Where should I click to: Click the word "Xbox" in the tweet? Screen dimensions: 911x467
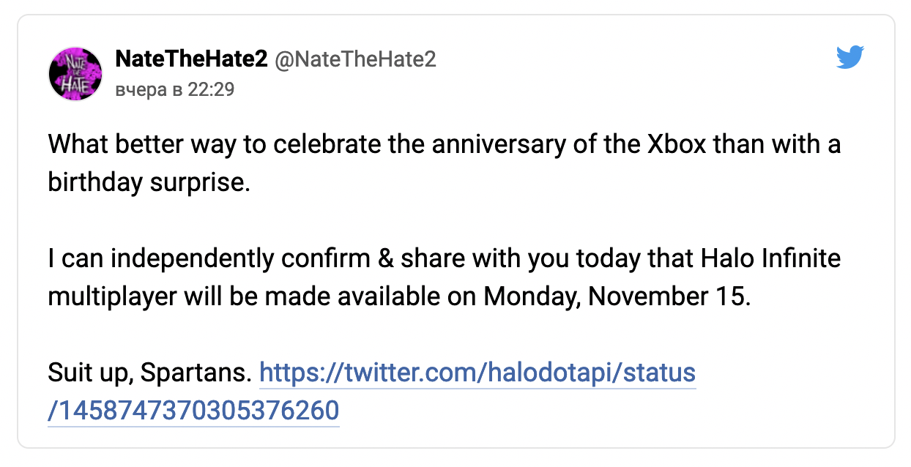(677, 144)
